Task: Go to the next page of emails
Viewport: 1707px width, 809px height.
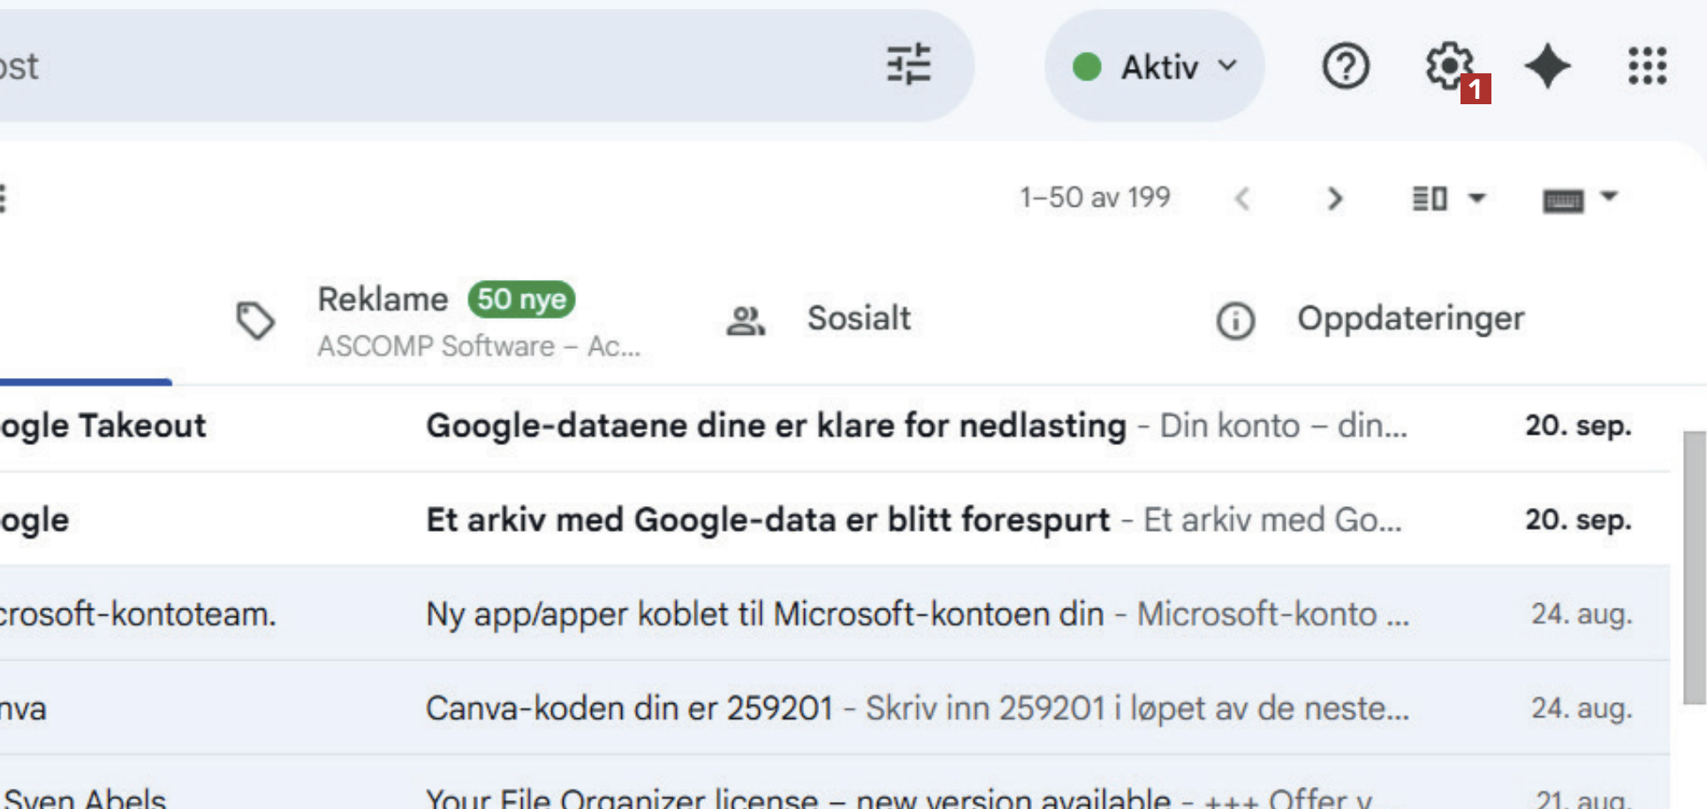Action: click(1335, 199)
